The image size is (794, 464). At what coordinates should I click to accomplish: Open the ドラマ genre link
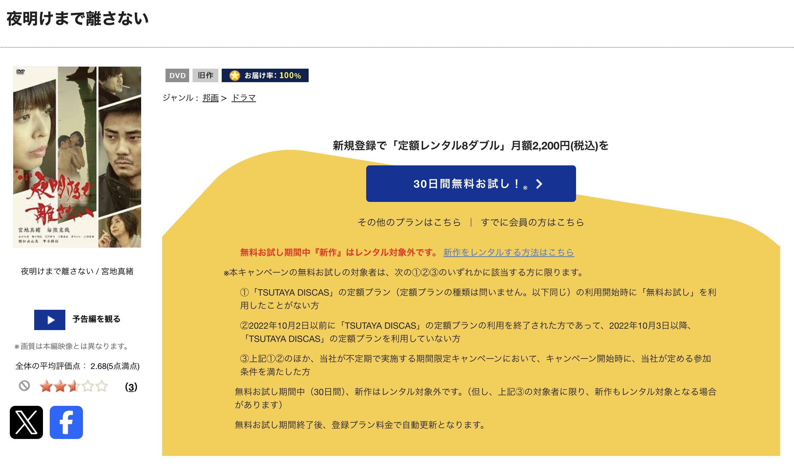click(x=244, y=98)
